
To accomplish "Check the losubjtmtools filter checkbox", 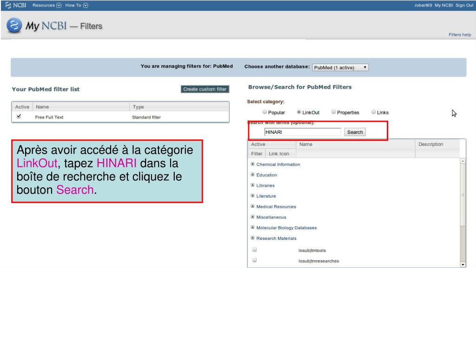I will tap(255, 250).
